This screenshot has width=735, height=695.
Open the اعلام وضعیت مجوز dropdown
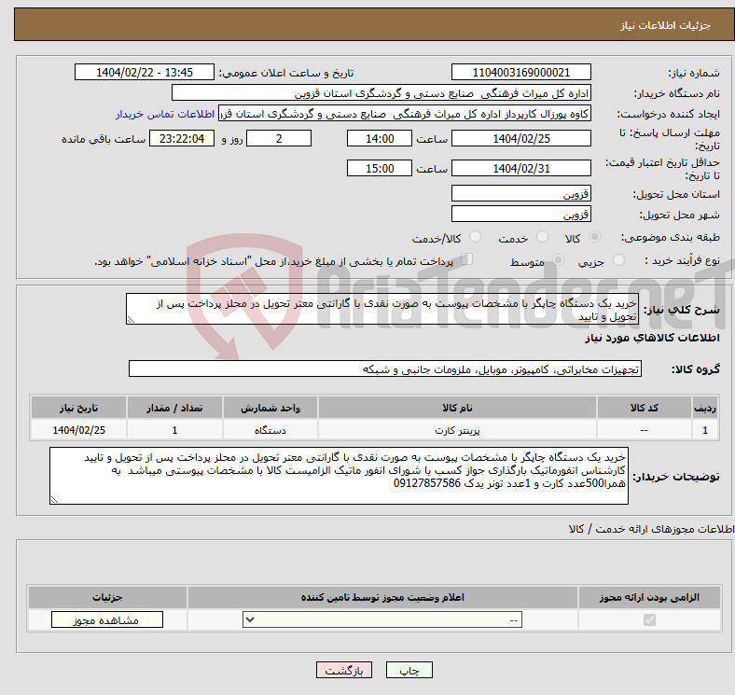click(x=382, y=620)
